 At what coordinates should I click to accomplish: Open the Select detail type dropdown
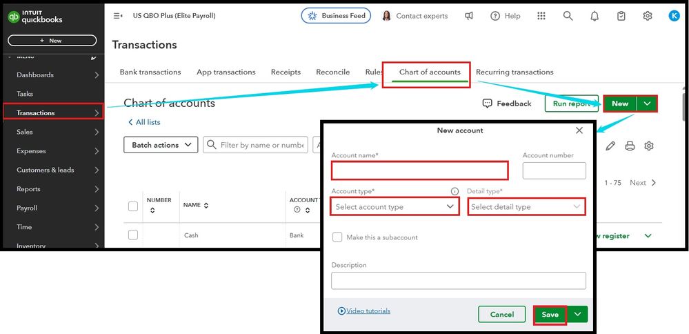click(526, 206)
